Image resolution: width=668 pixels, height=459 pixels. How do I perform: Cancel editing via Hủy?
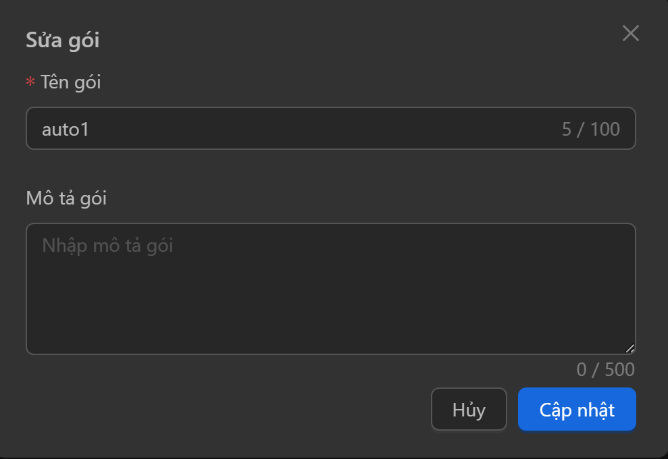click(469, 409)
